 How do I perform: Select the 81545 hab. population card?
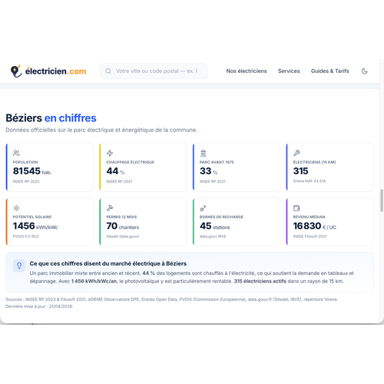click(50, 167)
